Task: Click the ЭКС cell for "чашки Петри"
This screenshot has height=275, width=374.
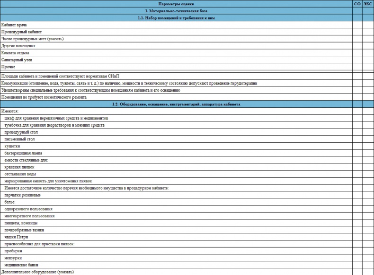Action: pos(368,237)
